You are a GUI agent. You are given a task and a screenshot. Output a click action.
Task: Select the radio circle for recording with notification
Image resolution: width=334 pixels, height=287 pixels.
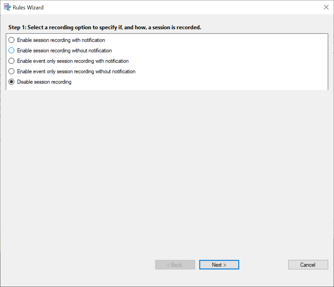pos(12,40)
